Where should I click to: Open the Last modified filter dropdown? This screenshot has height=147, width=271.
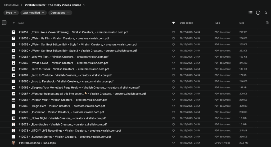click(34, 13)
